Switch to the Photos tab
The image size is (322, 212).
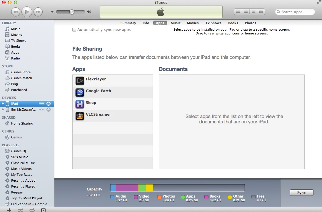[x=250, y=23]
